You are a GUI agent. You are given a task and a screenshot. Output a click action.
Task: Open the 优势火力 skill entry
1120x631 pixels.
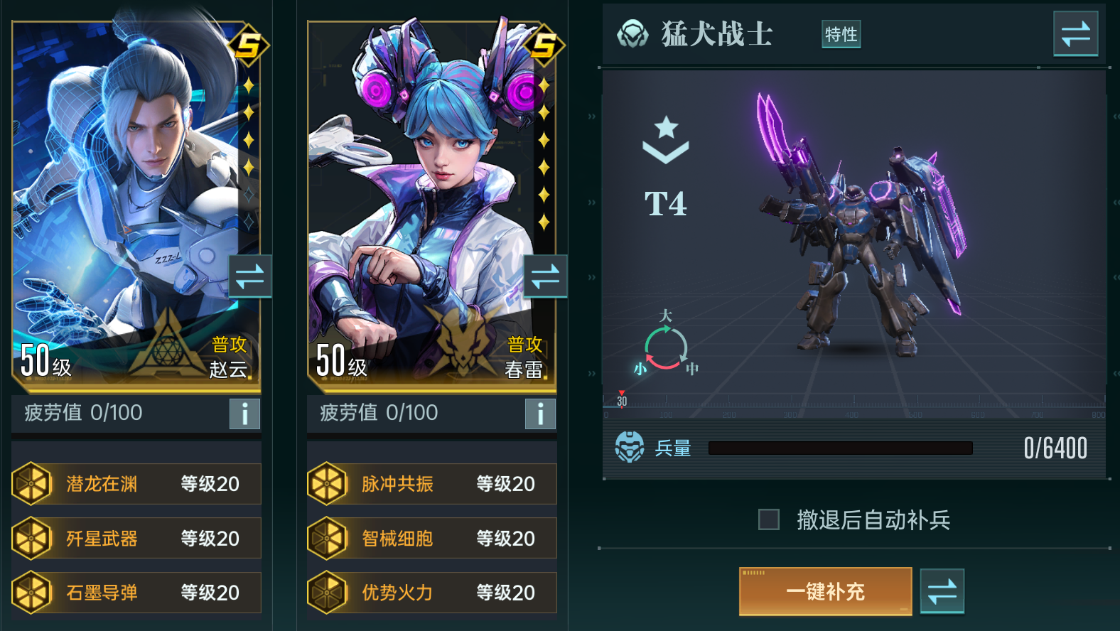tap(432, 593)
